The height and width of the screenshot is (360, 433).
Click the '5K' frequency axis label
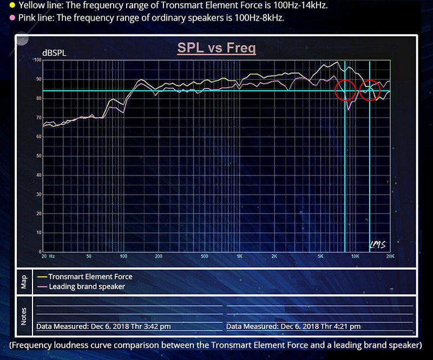(320, 256)
